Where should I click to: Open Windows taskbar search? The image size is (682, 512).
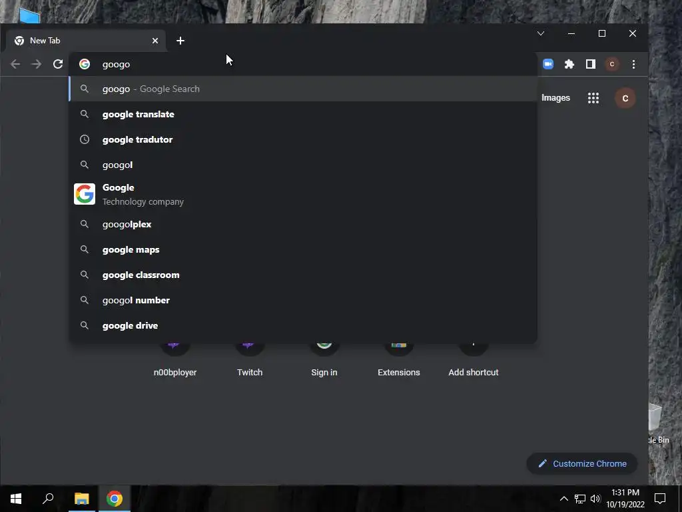click(48, 499)
